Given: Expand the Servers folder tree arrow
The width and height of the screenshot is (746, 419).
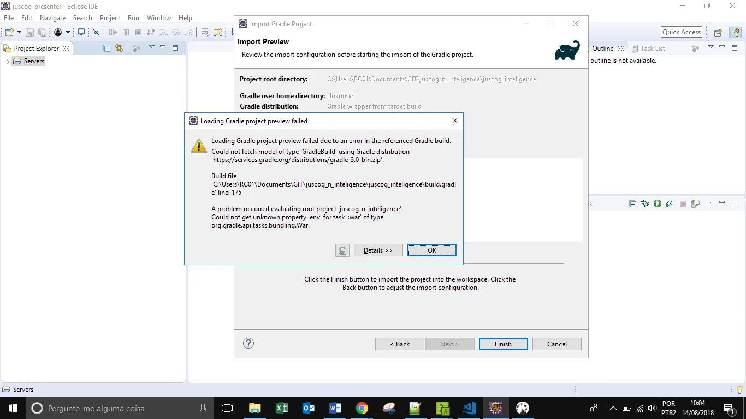Looking at the screenshot, I should tap(8, 62).
